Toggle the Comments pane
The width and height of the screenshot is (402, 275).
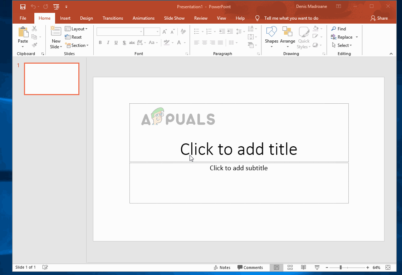point(250,267)
